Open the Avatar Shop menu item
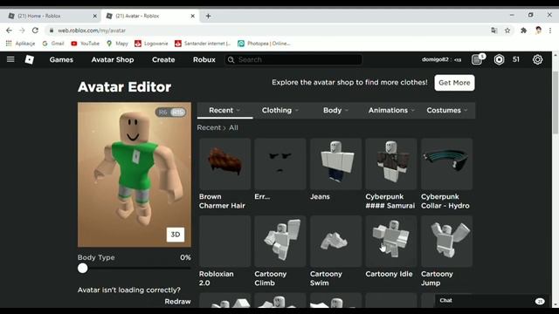Viewport: 559px width, 314px height. [113, 59]
